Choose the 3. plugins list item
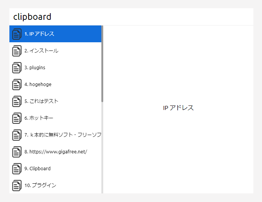 point(55,68)
